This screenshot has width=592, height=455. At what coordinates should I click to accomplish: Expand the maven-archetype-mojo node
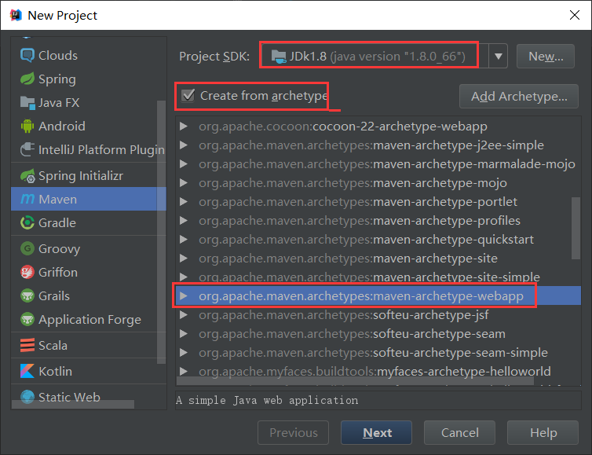tap(184, 183)
